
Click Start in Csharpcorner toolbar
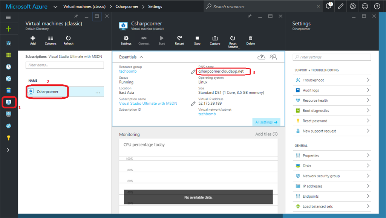point(161,40)
